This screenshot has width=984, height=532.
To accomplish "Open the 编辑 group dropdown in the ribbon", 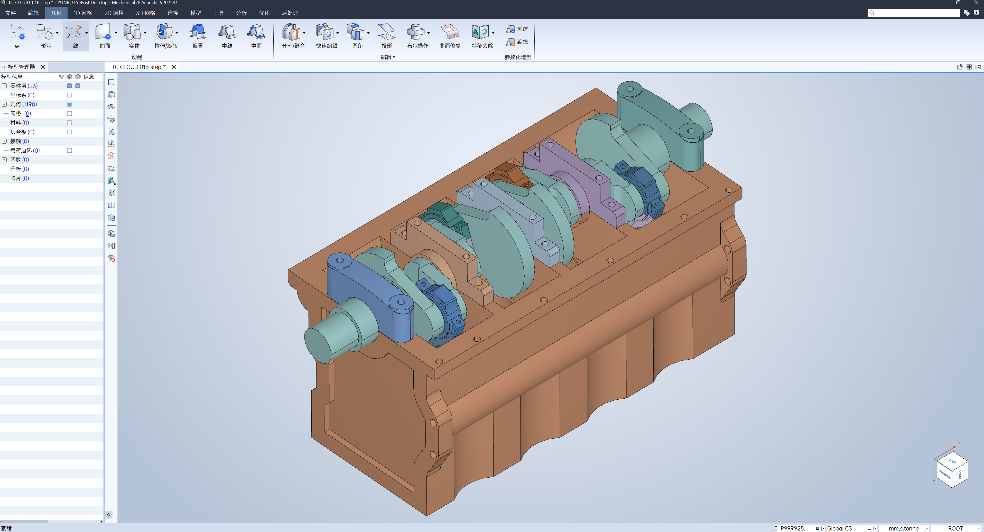I will (x=388, y=57).
